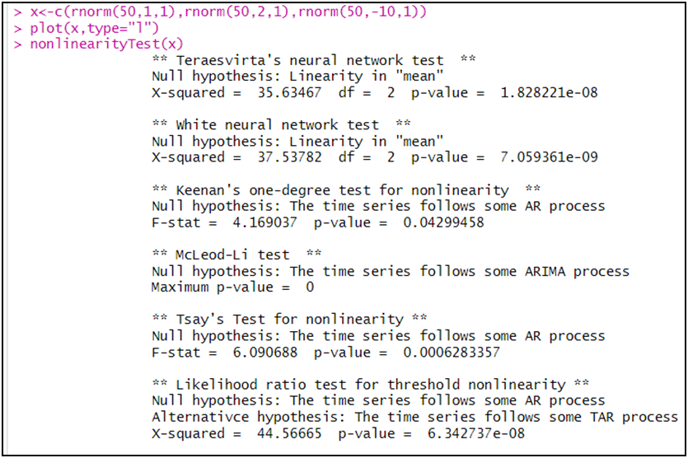Click the ARIMA process null hypothesis line

(x=391, y=271)
